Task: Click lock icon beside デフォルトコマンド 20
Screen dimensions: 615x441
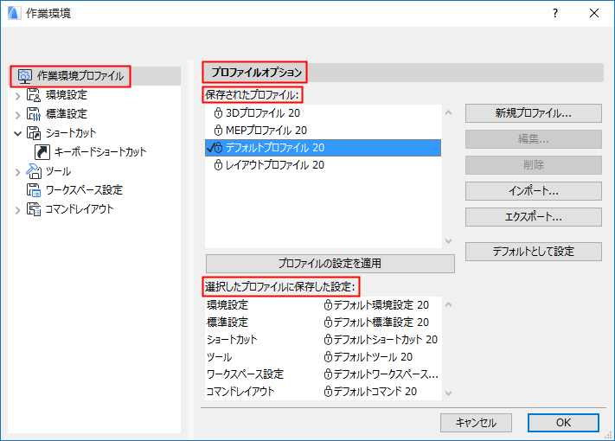Action: pos(328,391)
